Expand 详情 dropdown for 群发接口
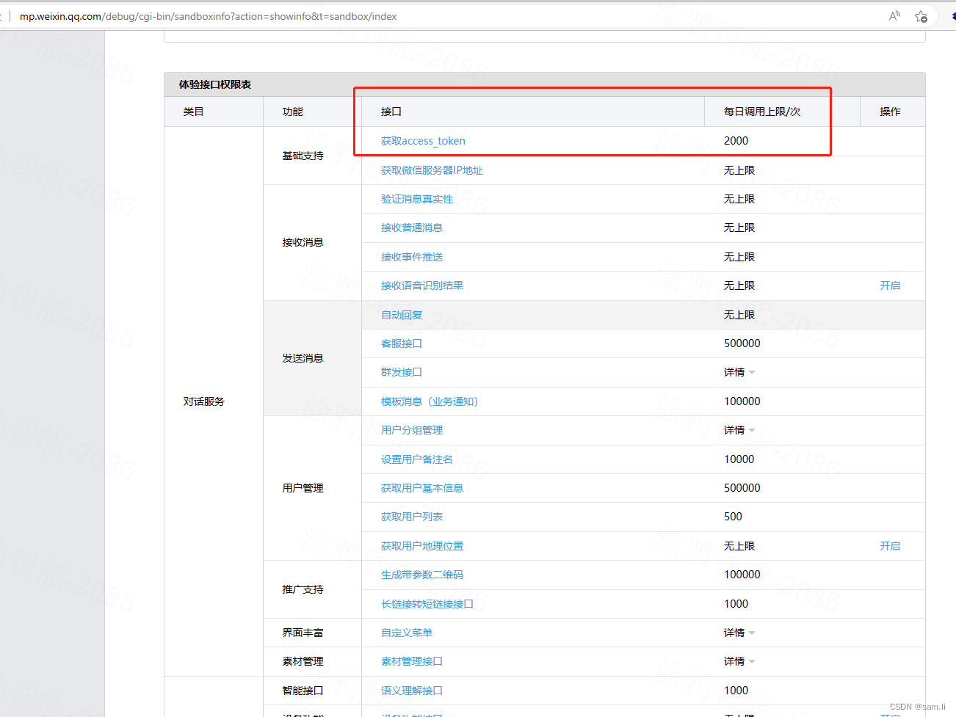Screen dimensions: 956x717 [739, 372]
